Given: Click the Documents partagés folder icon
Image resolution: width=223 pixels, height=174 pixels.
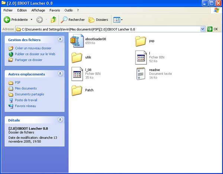Looking at the screenshot, I should pyautogui.click(x=11, y=94).
